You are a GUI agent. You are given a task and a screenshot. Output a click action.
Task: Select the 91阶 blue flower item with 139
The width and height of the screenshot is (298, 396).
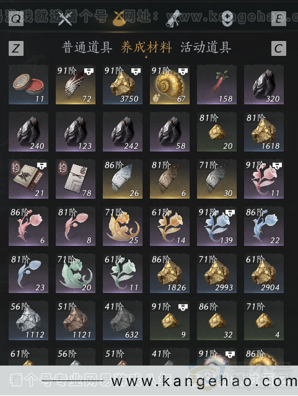[217, 226]
